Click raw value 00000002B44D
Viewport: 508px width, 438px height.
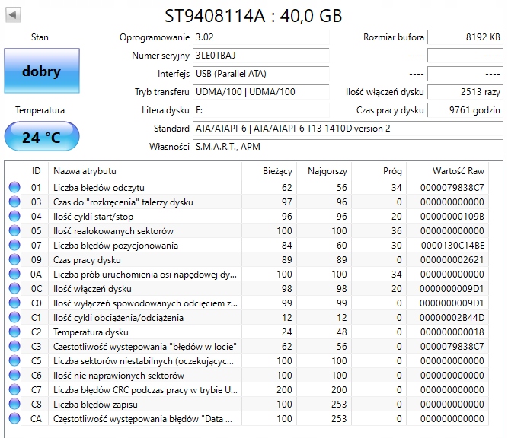click(x=452, y=318)
